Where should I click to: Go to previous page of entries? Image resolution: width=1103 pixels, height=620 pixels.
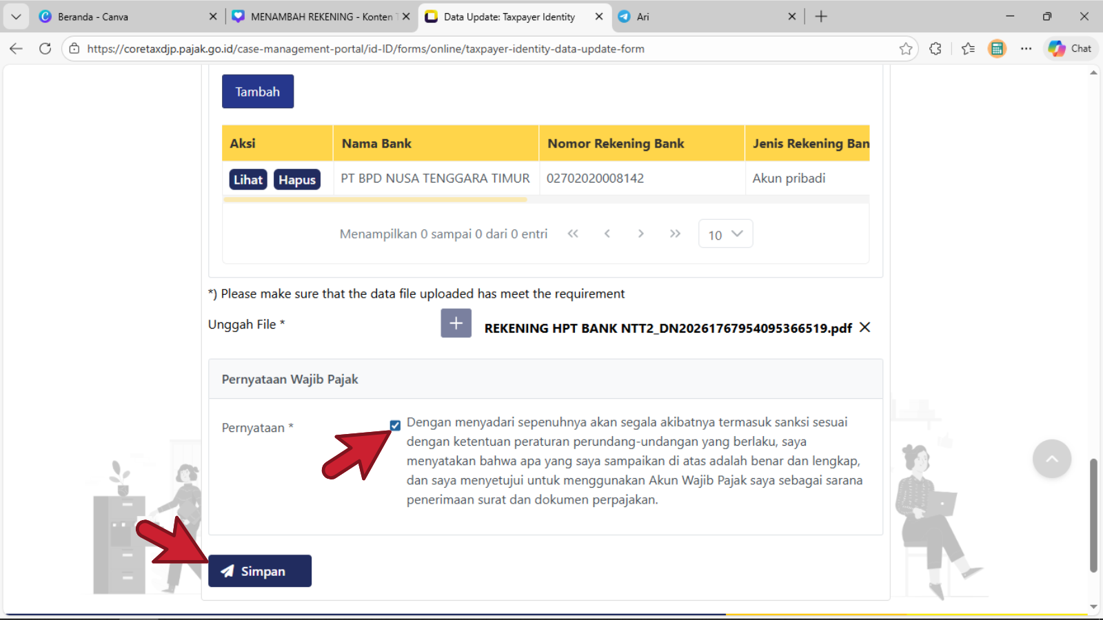tap(607, 234)
